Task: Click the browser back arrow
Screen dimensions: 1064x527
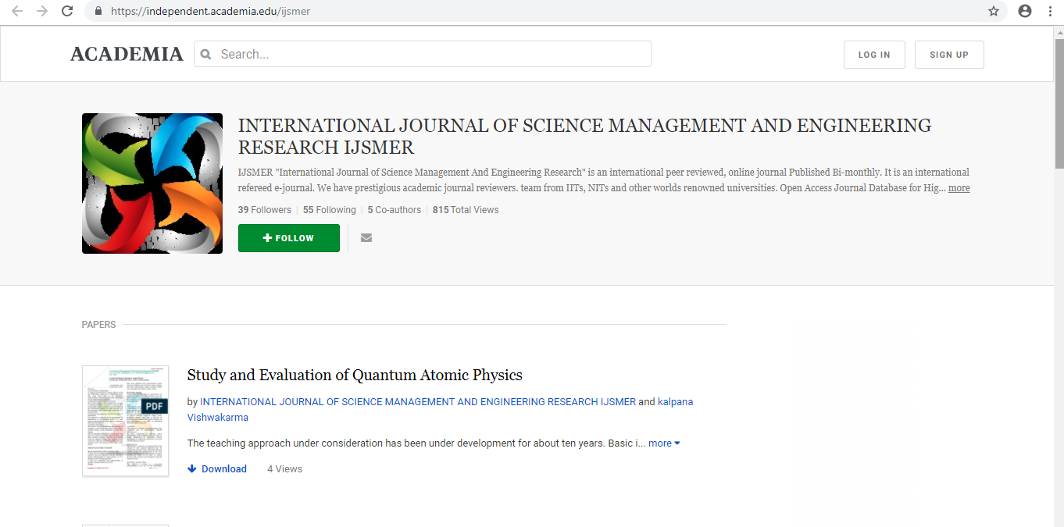Action: (x=16, y=11)
